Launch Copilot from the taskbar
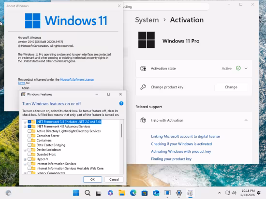 [110, 193]
